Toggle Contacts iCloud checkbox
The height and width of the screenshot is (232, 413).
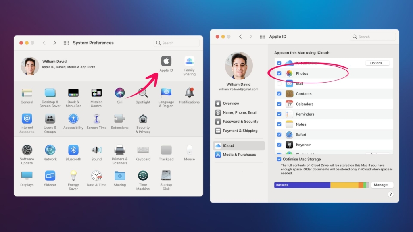pos(279,93)
